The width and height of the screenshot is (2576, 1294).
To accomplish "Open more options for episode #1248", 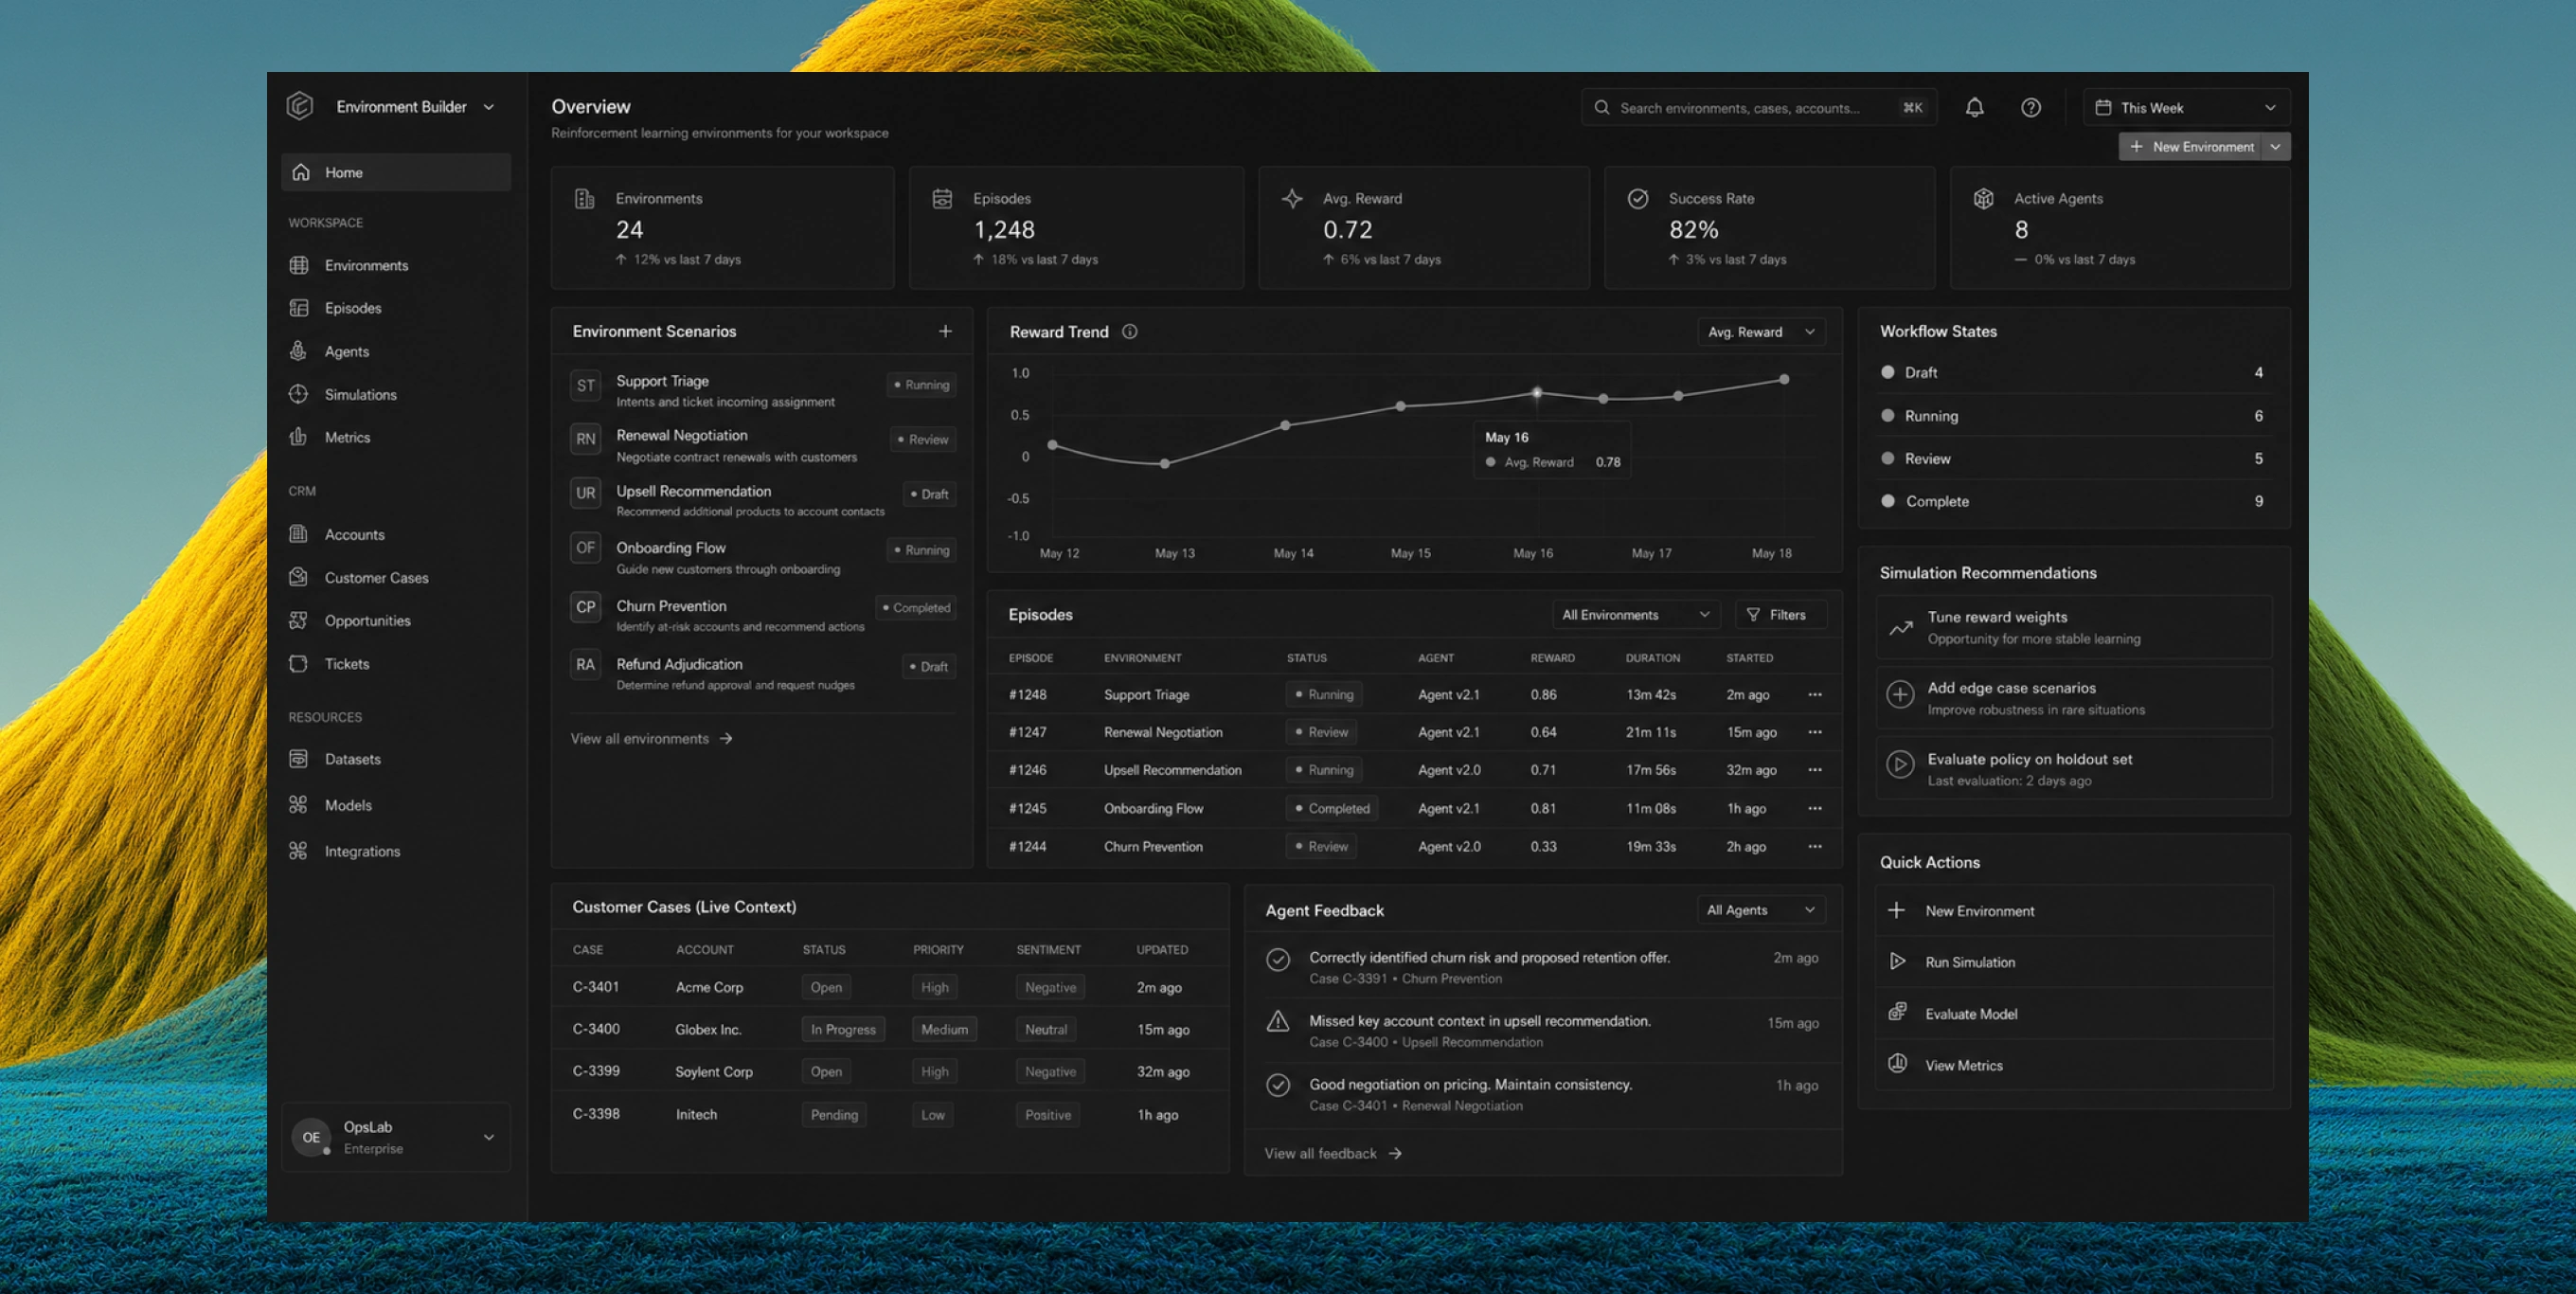I will (1814, 694).
